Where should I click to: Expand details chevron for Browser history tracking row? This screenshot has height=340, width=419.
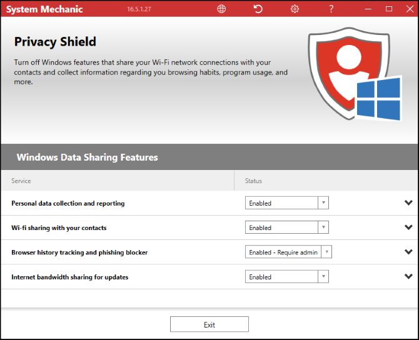tap(408, 252)
